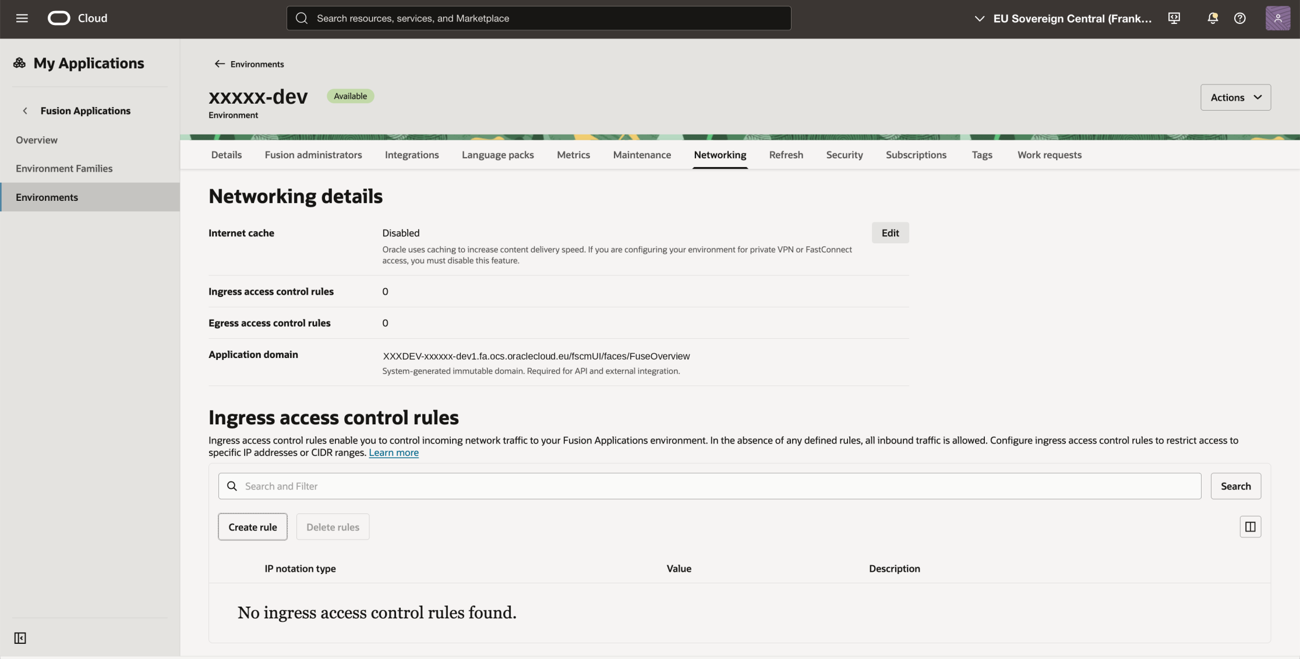Open the hamburger navigation menu
The image size is (1300, 659).
point(22,18)
